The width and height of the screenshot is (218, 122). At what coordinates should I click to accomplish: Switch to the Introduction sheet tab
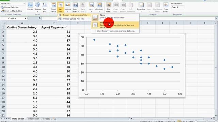point(33,119)
